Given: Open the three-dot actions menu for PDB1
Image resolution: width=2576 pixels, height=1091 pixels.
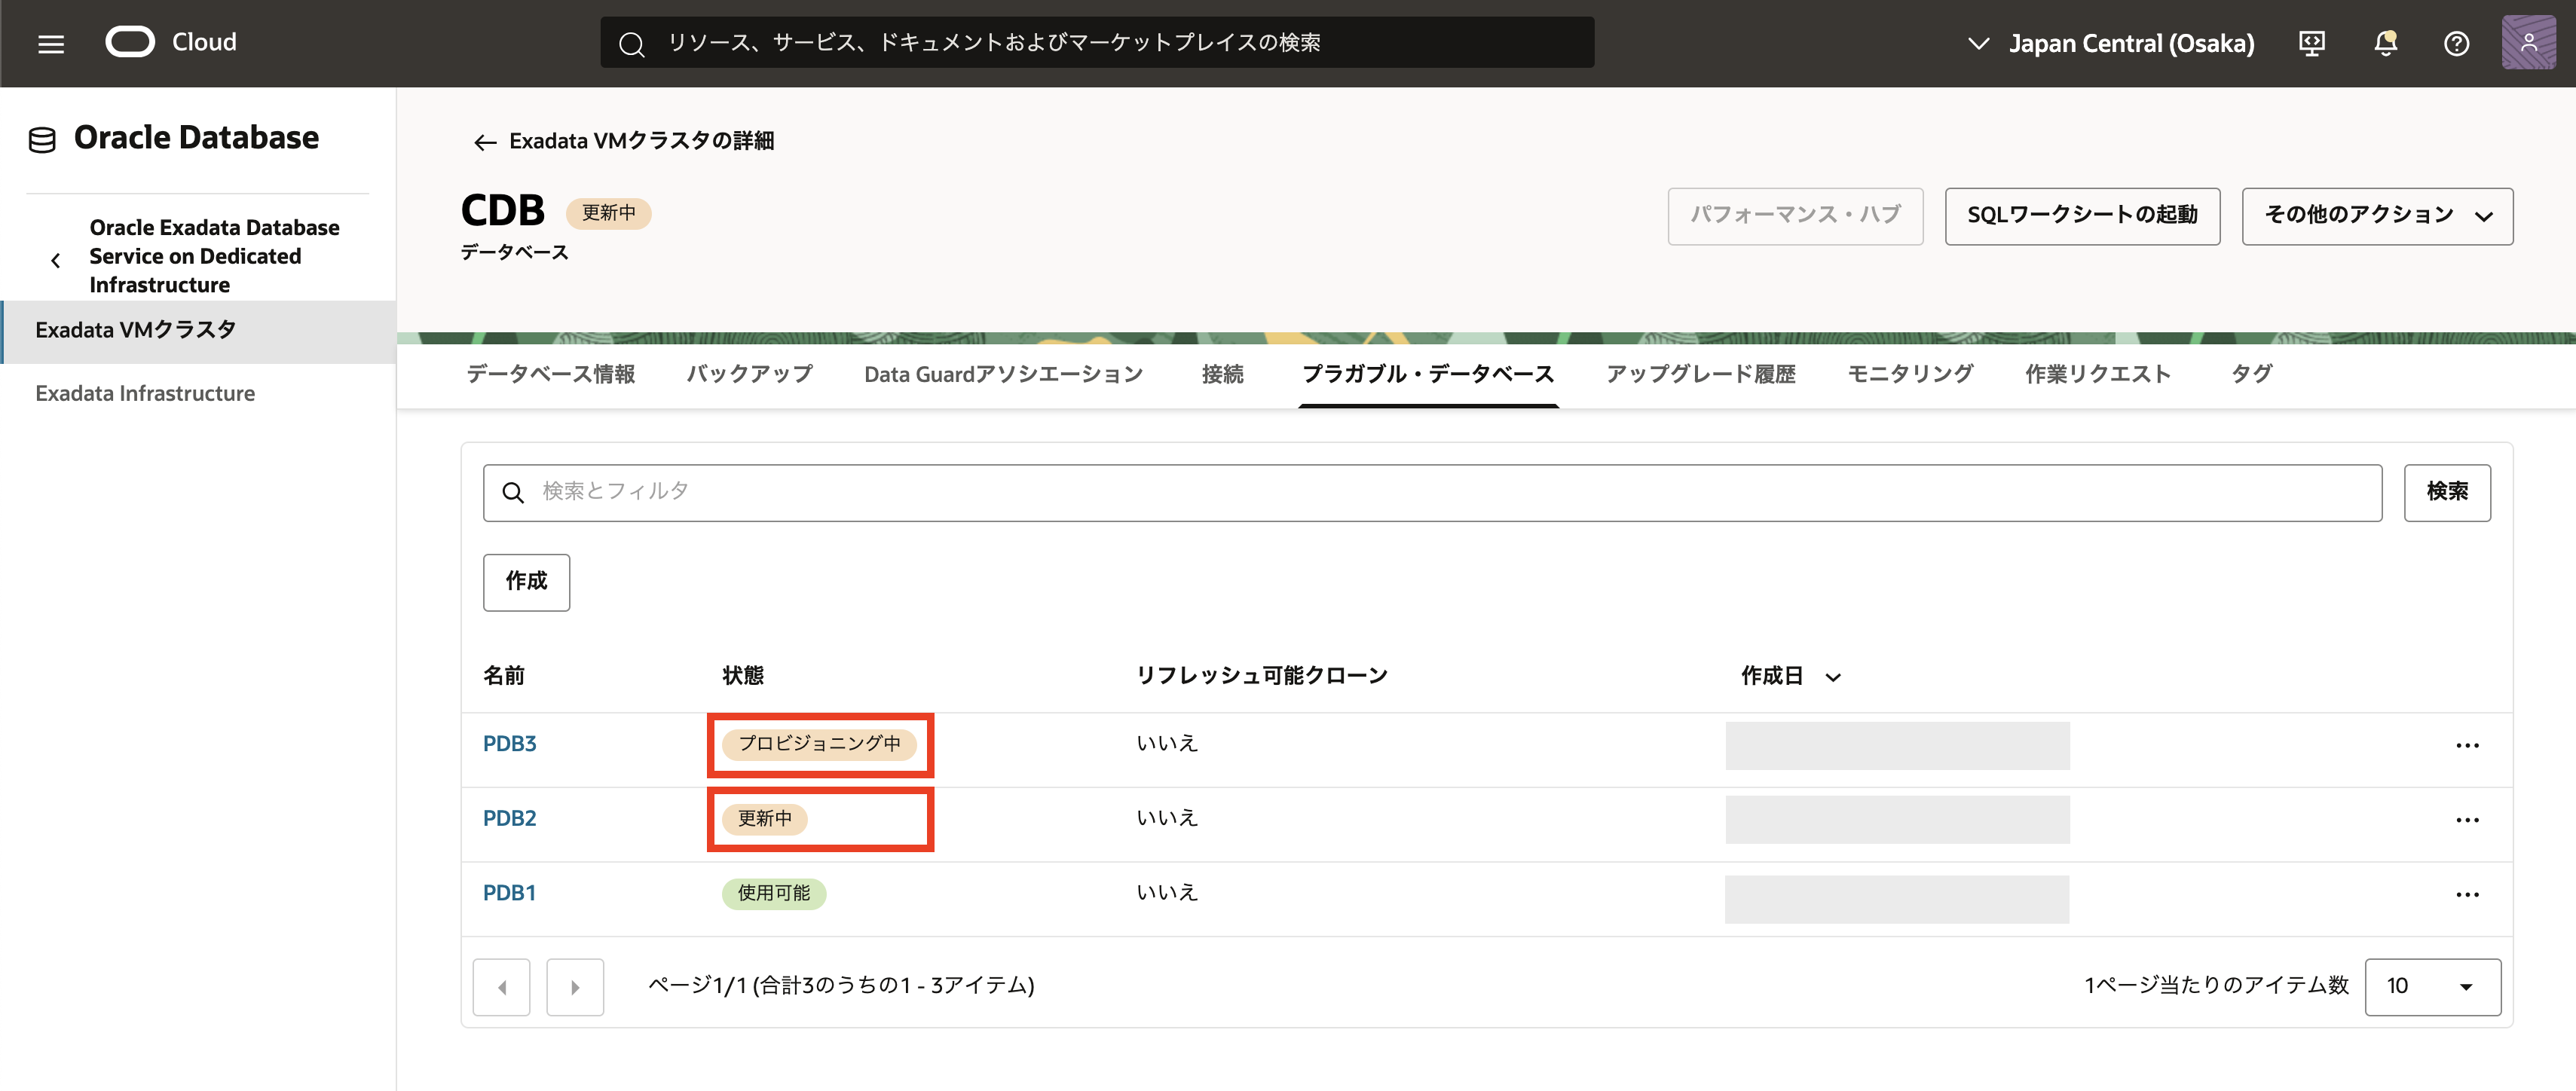Looking at the screenshot, I should (x=2466, y=895).
